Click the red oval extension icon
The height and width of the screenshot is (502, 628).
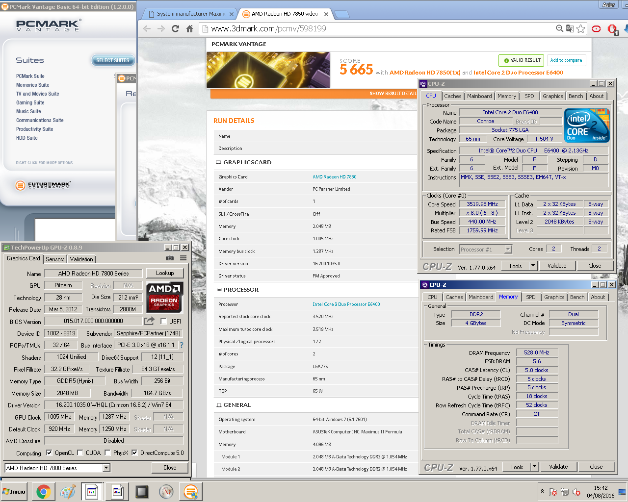click(596, 28)
